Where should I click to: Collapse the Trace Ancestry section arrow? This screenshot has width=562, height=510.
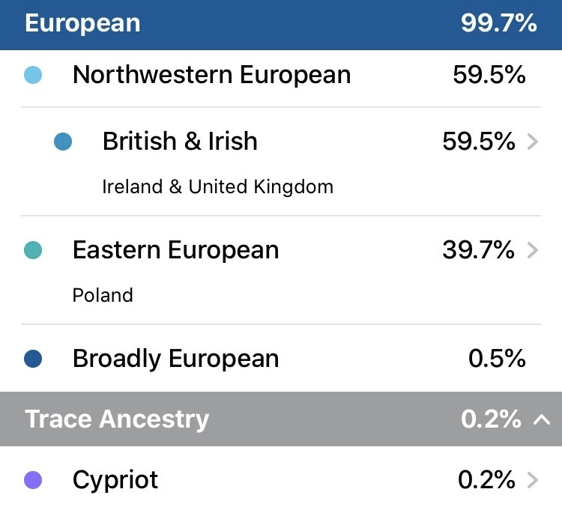[x=541, y=419]
